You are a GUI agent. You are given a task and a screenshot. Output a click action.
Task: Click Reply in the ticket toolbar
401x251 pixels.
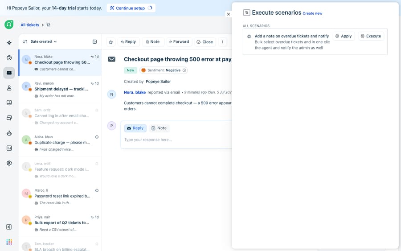128,42
